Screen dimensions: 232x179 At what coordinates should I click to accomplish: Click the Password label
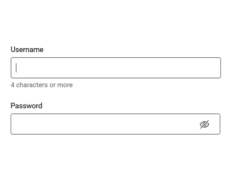26,106
